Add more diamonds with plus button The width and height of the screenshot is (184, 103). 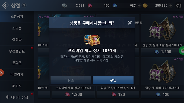click(139, 6)
